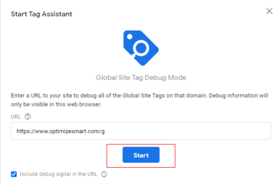This screenshot has height=183, width=280.
Task: Click the 'Debug information will' text
Action: click(x=239, y=96)
